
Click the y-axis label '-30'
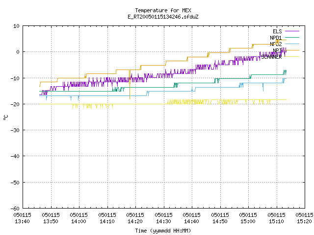tap(15, 130)
